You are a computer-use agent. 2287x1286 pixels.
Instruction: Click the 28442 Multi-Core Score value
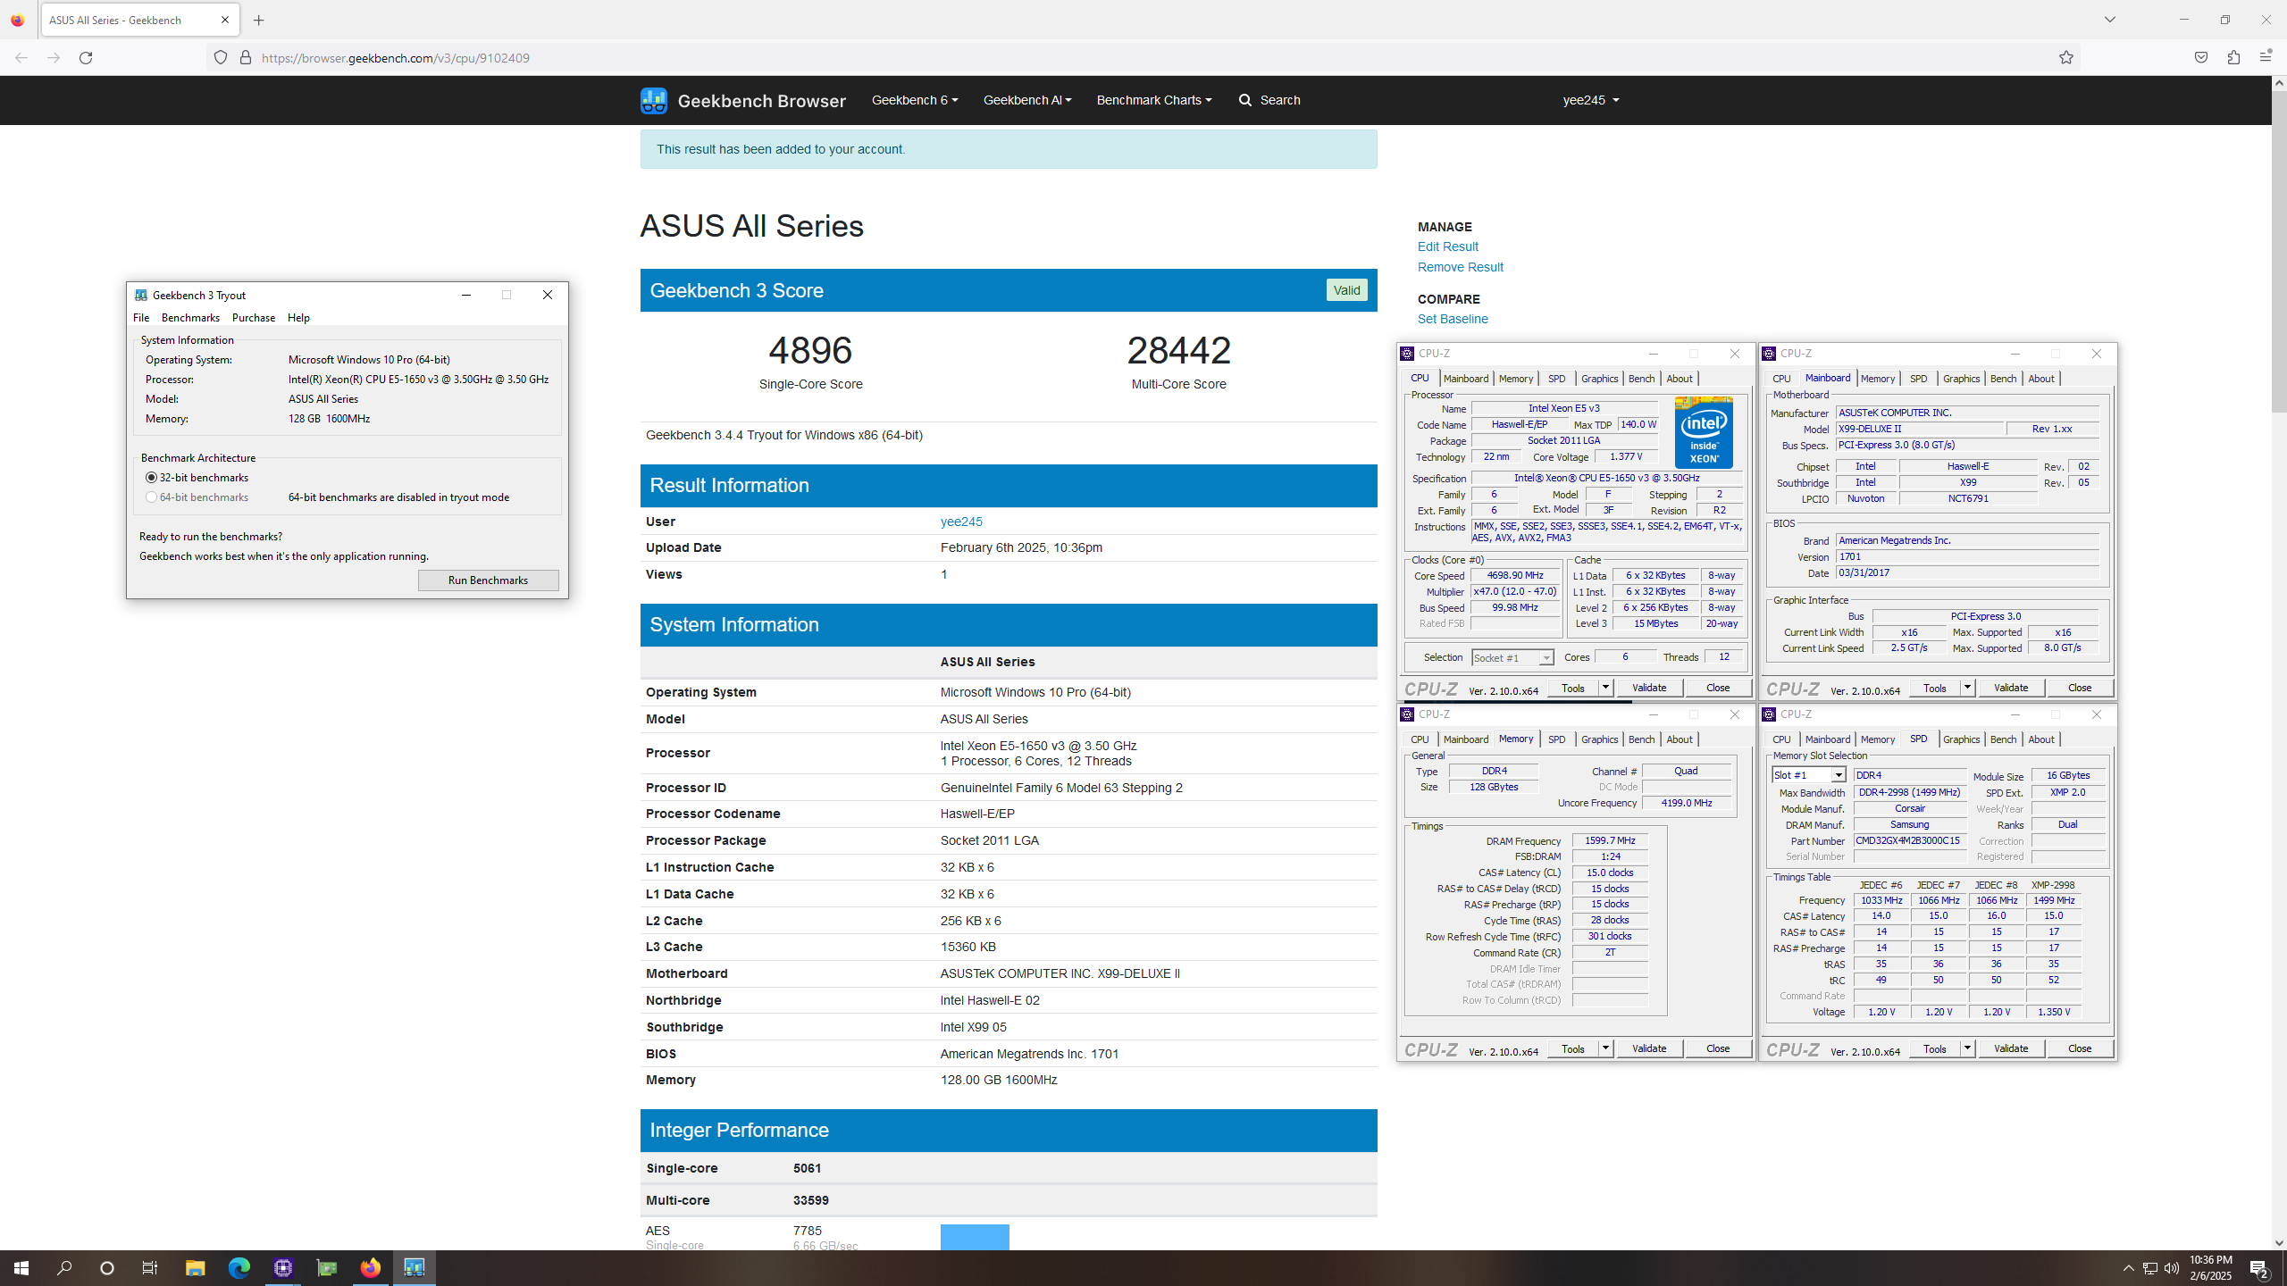tap(1178, 350)
